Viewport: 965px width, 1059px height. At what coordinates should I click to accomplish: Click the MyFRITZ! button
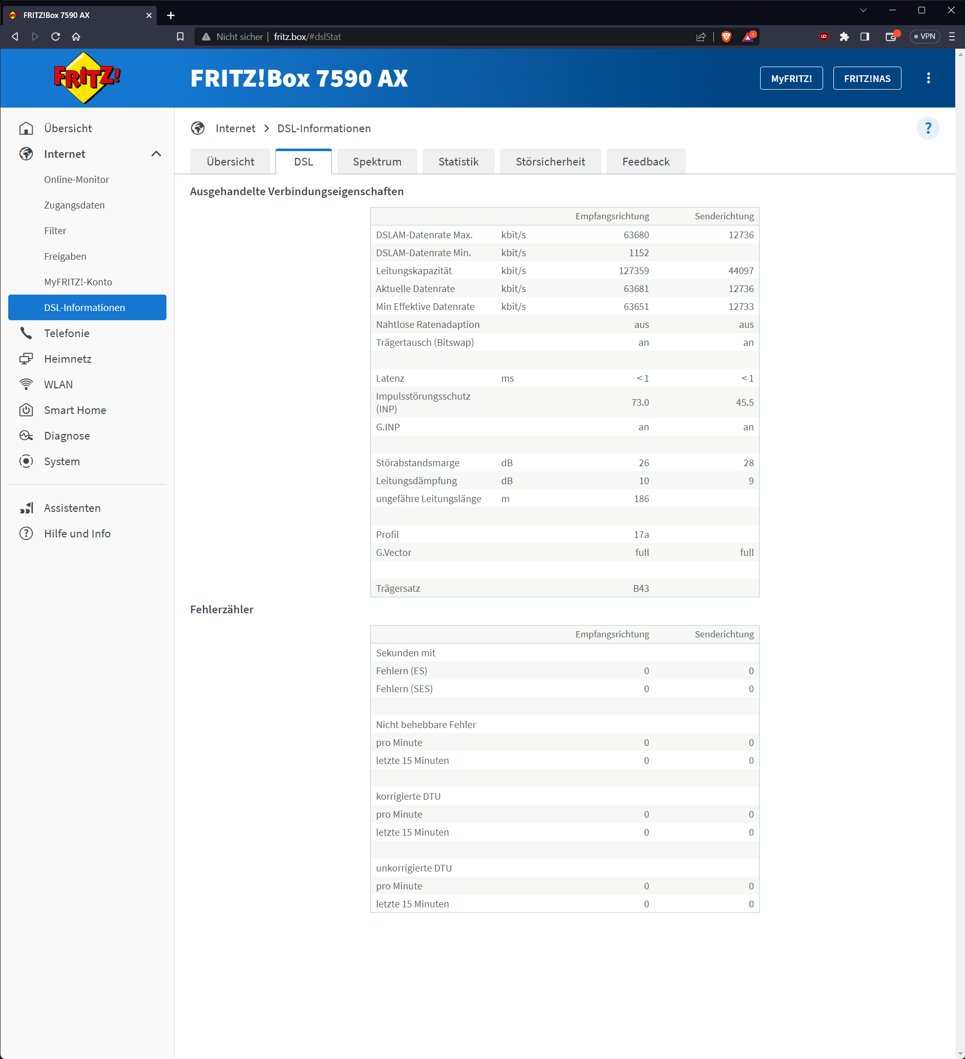tap(791, 78)
